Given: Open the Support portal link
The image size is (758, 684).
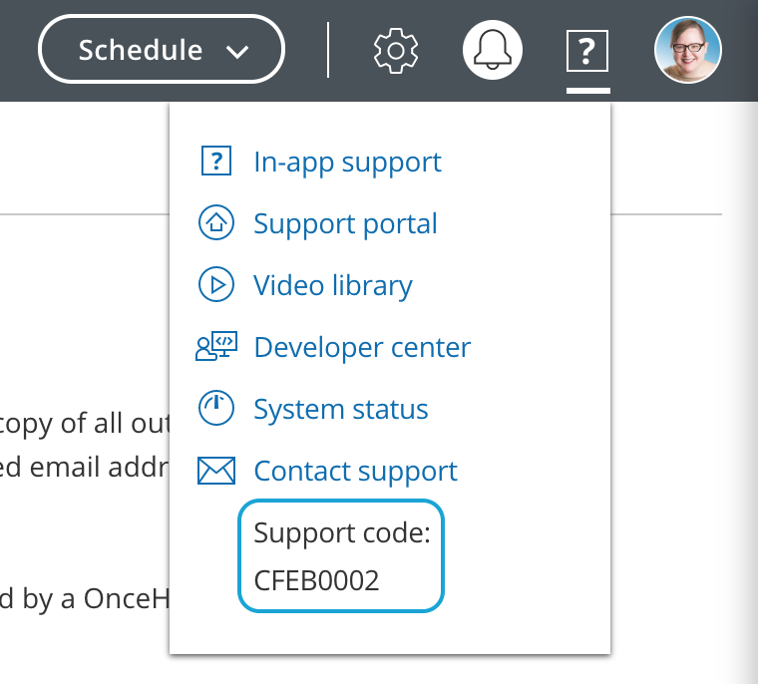Looking at the screenshot, I should pos(345,223).
